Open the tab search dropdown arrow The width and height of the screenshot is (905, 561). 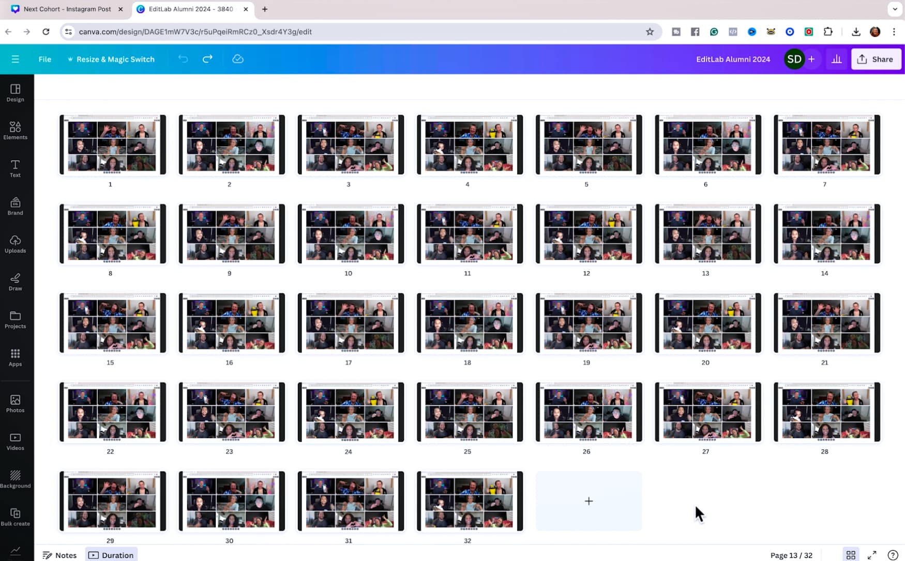(895, 9)
